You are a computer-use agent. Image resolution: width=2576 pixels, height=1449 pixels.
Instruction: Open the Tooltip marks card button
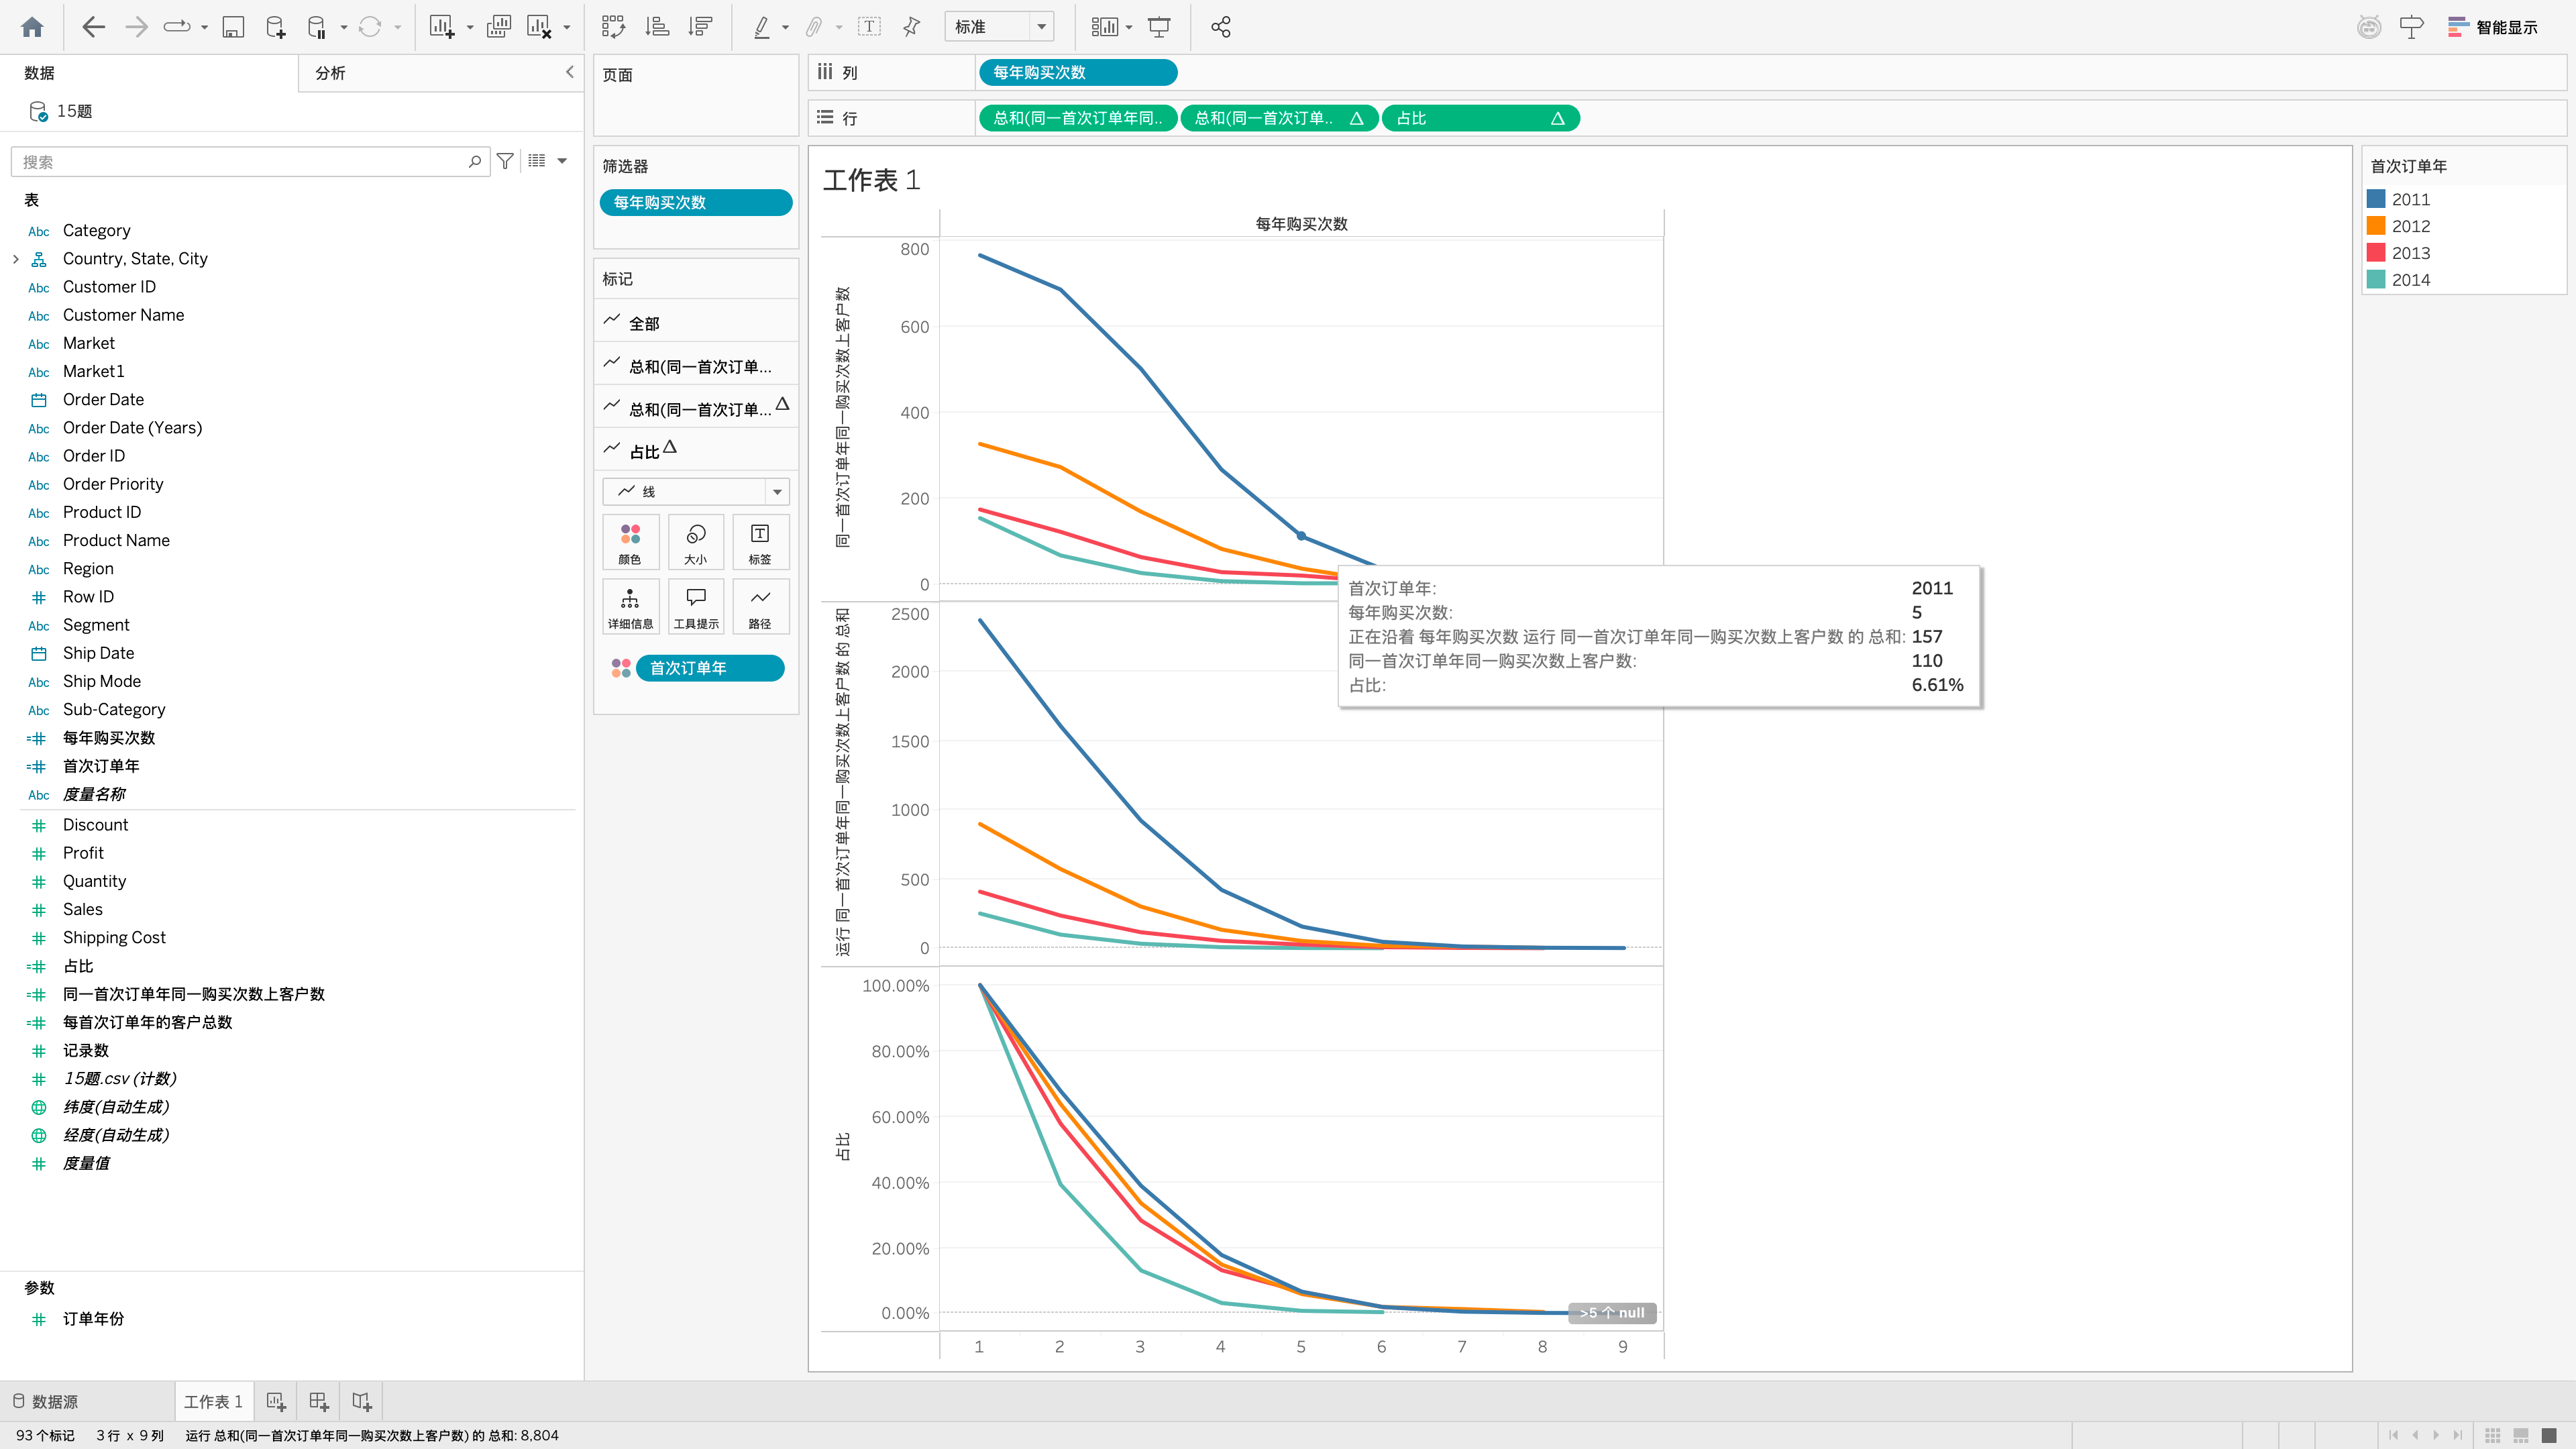click(696, 606)
